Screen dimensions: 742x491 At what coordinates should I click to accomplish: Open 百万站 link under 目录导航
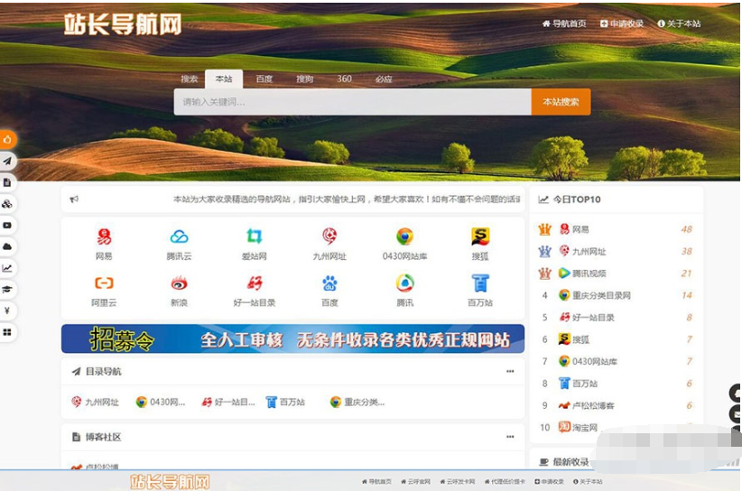click(285, 402)
